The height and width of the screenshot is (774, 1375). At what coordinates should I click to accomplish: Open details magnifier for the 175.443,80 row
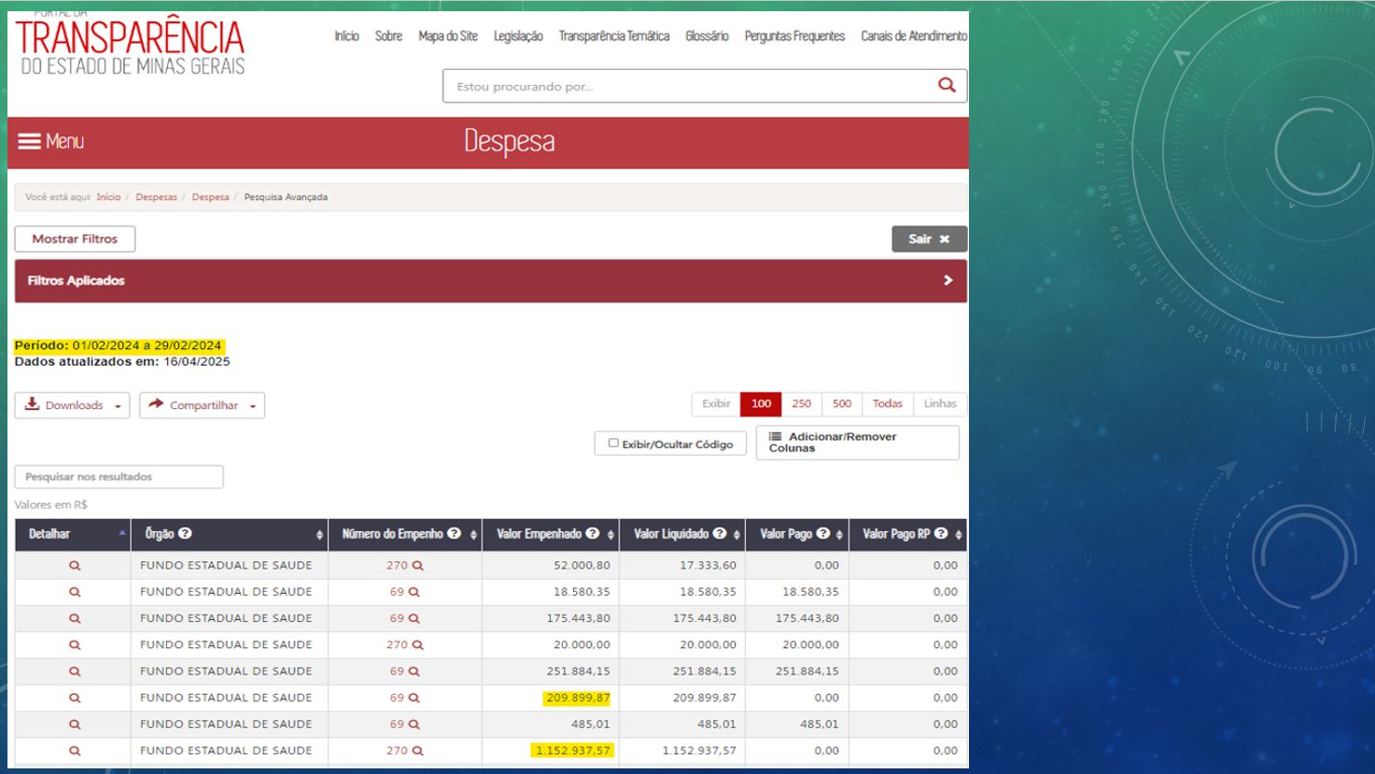point(75,618)
